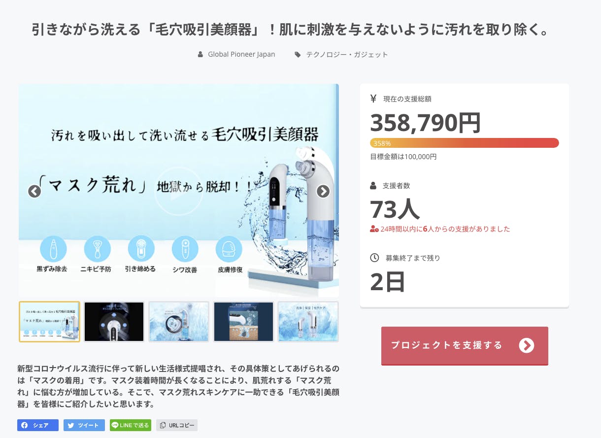This screenshot has width=601, height=438.
Task: Play the product video in center
Action: 178,191
